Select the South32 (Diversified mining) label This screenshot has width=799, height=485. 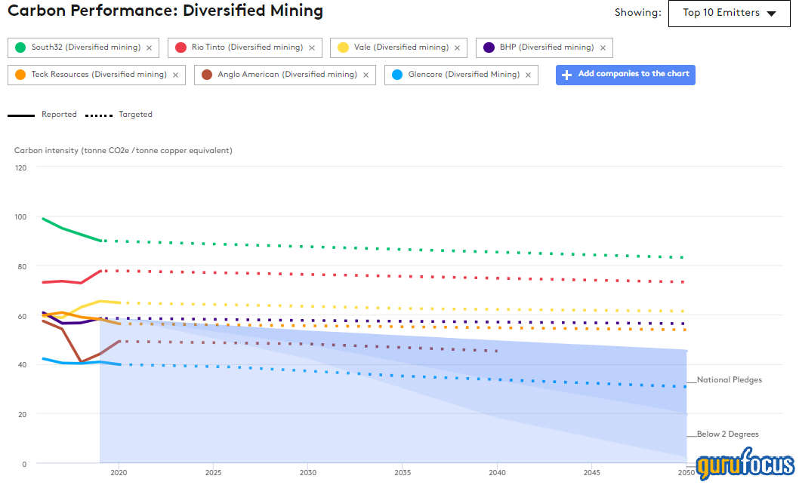[x=85, y=48]
